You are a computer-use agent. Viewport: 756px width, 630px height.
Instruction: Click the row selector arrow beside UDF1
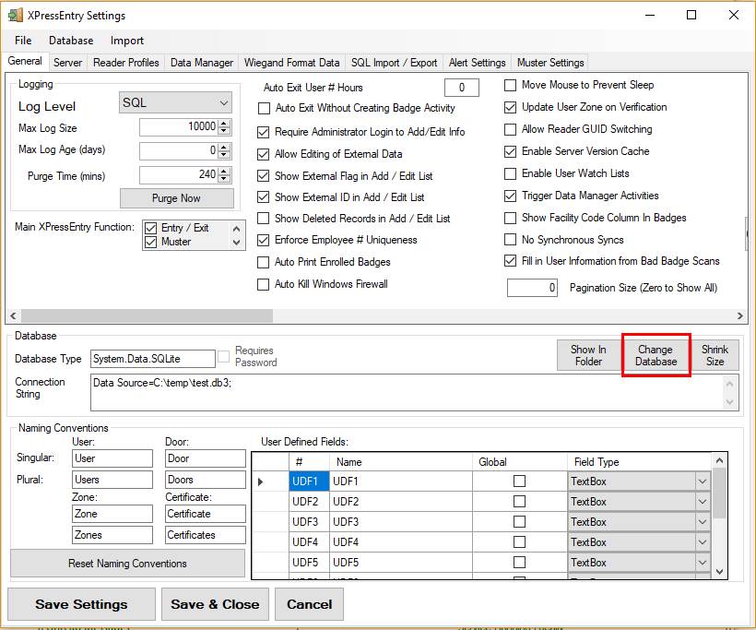click(260, 481)
